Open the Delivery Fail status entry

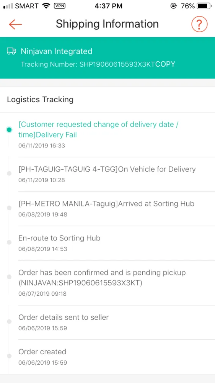(x=107, y=135)
